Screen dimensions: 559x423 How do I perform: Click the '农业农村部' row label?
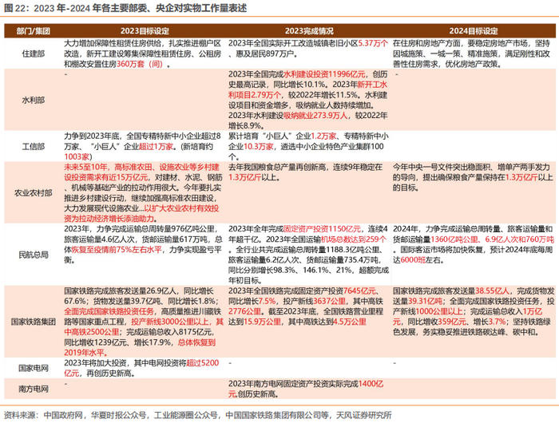(x=34, y=193)
